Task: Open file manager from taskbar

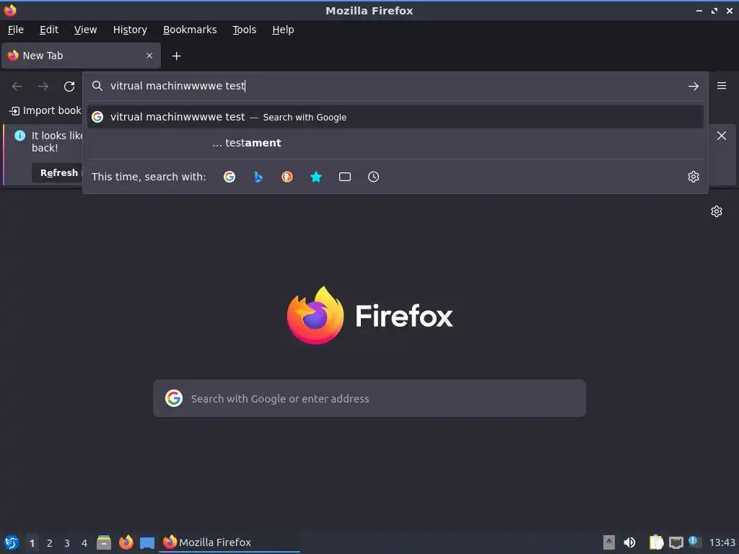Action: 104,542
